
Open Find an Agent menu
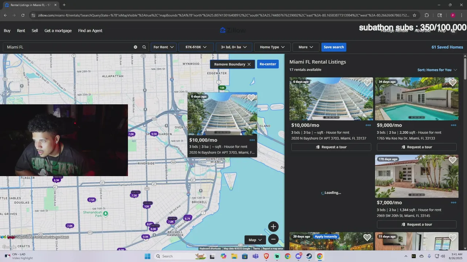tap(90, 31)
